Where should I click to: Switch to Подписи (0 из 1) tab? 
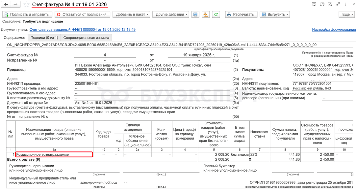coord(44,38)
